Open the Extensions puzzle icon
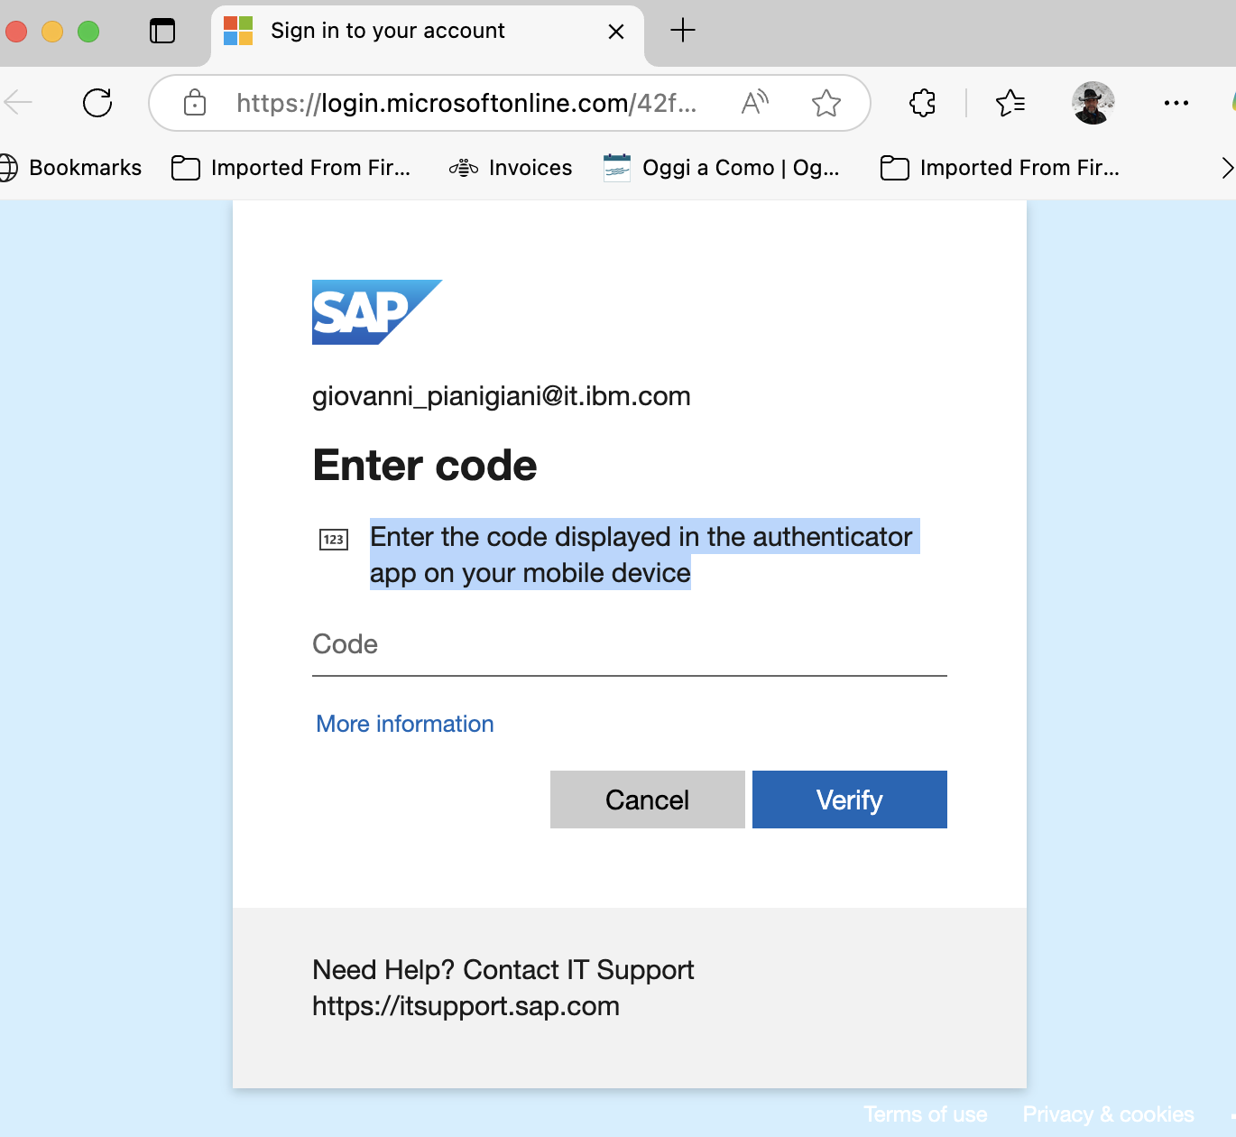Image resolution: width=1236 pixels, height=1137 pixels. click(922, 103)
